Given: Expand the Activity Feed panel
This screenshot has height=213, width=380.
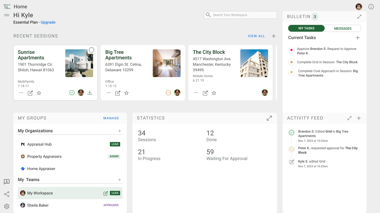Looking at the screenshot, I should [x=349, y=118].
